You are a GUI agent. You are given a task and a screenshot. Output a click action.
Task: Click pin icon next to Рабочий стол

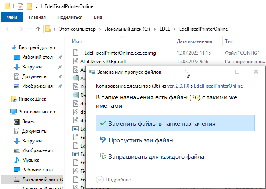(60, 57)
